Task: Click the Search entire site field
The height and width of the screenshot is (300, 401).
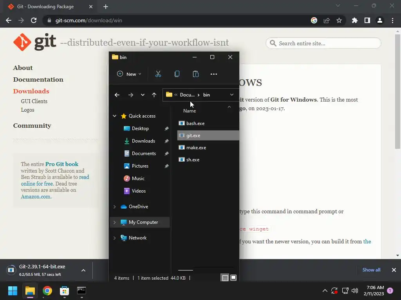Action: (x=323, y=43)
